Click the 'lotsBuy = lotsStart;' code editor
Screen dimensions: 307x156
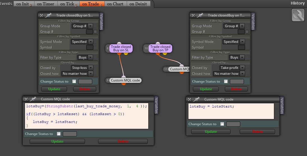(x=231, y=111)
